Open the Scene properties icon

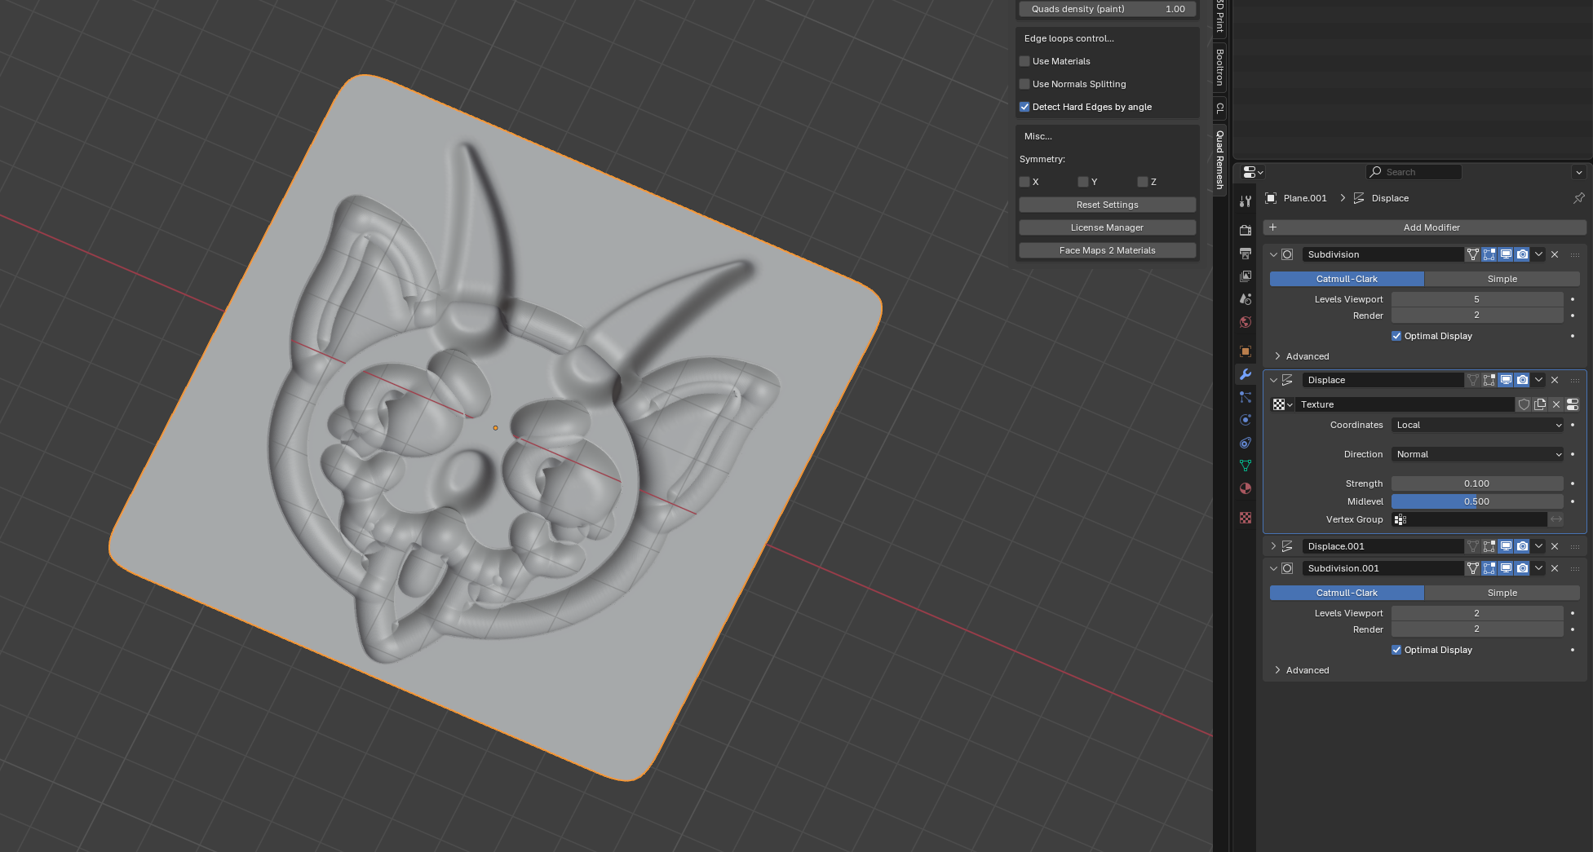point(1245,299)
